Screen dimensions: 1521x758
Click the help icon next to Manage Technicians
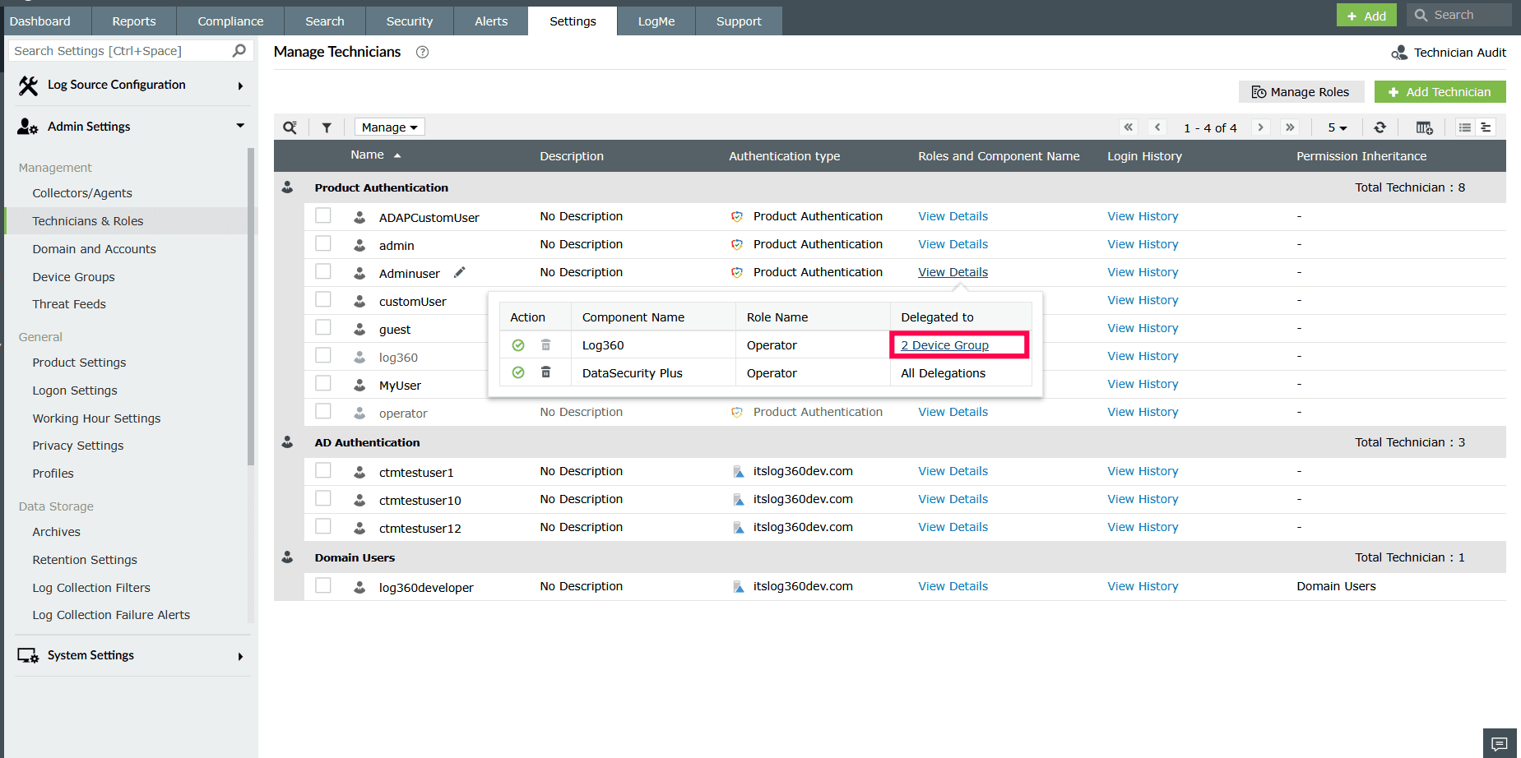[x=422, y=52]
